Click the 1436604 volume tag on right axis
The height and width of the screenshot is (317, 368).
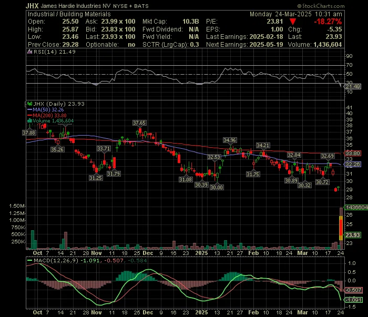(x=356, y=208)
